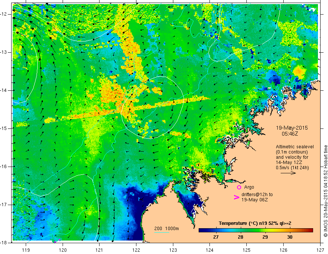Click the longitude label 119

tap(26, 250)
